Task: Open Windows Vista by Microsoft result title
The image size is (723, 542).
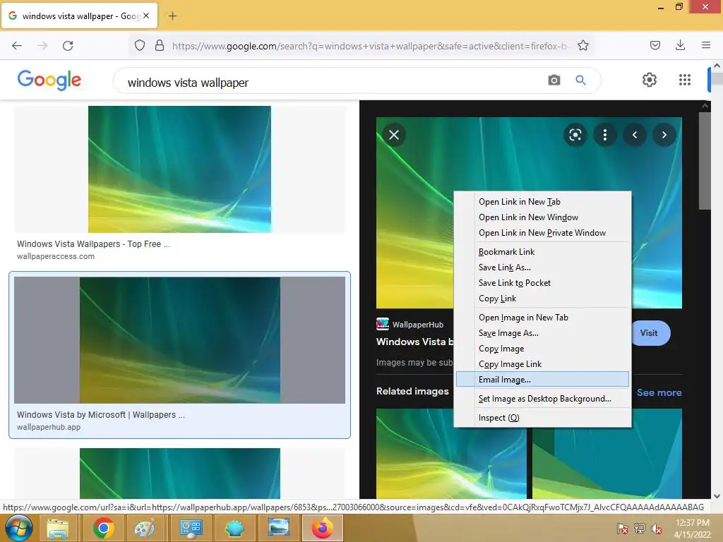Action: point(101,415)
